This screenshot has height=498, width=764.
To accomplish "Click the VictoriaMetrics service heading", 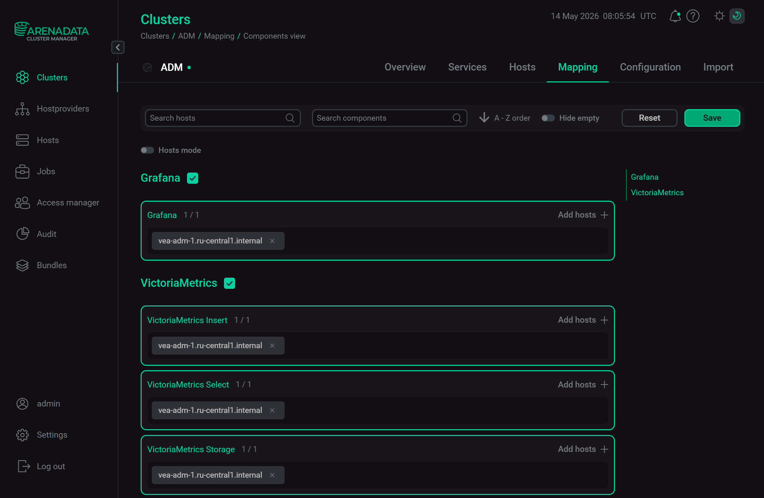I will pos(179,283).
